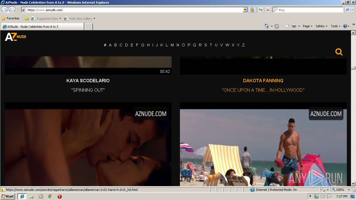
Task: Open a new blank tab
Action: coord(88,27)
